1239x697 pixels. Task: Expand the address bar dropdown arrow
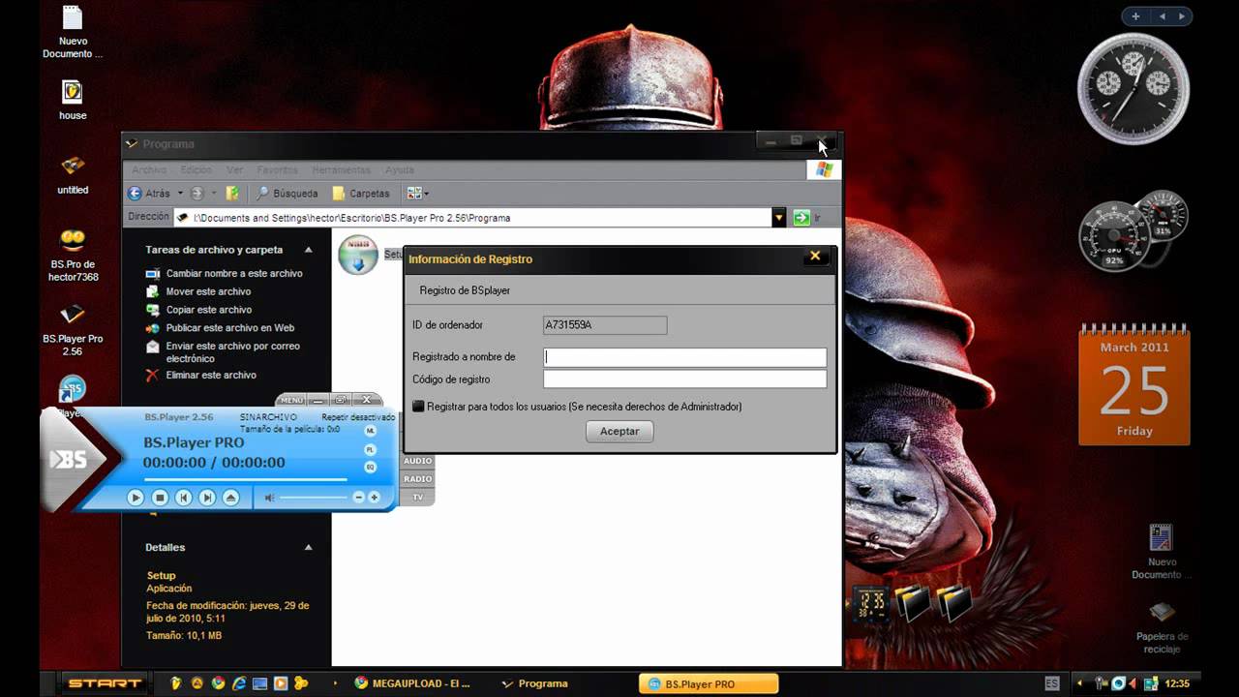(779, 218)
